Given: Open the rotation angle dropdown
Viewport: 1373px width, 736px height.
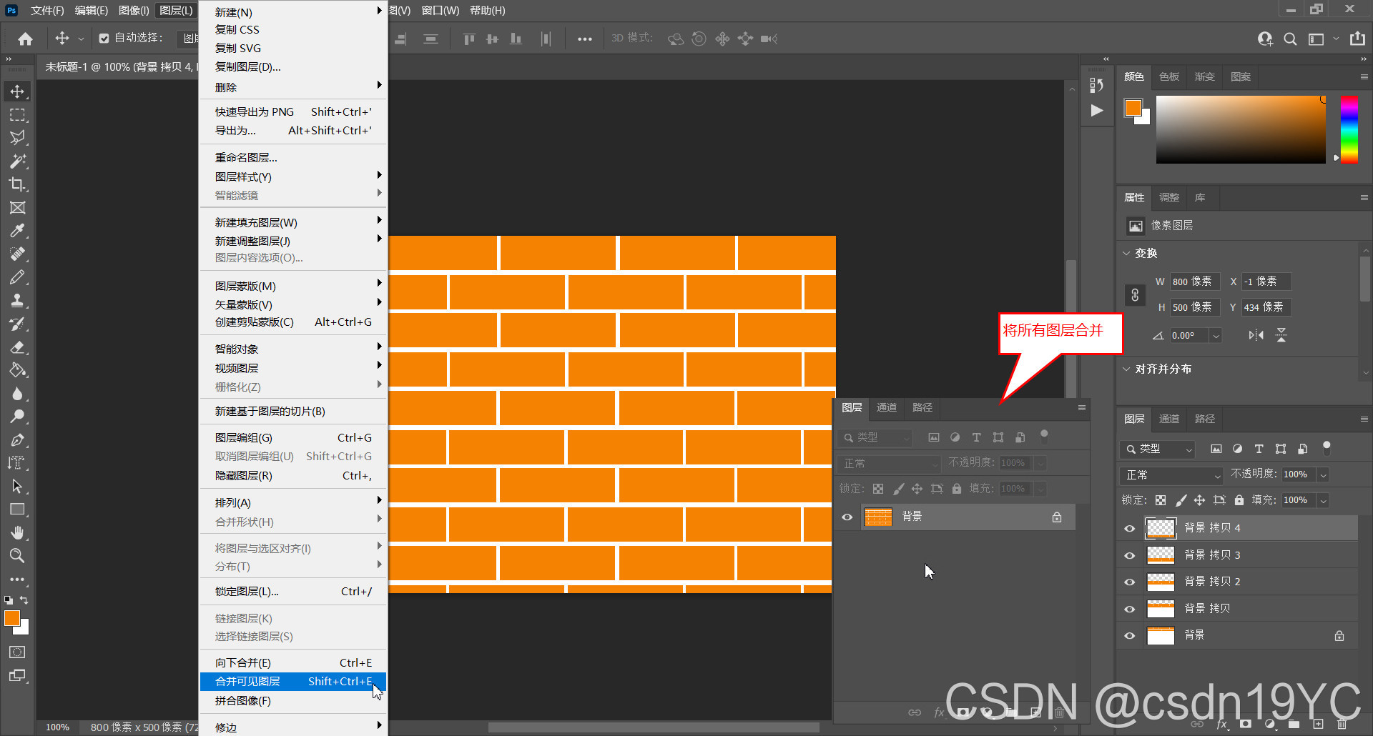Looking at the screenshot, I should click(1216, 336).
